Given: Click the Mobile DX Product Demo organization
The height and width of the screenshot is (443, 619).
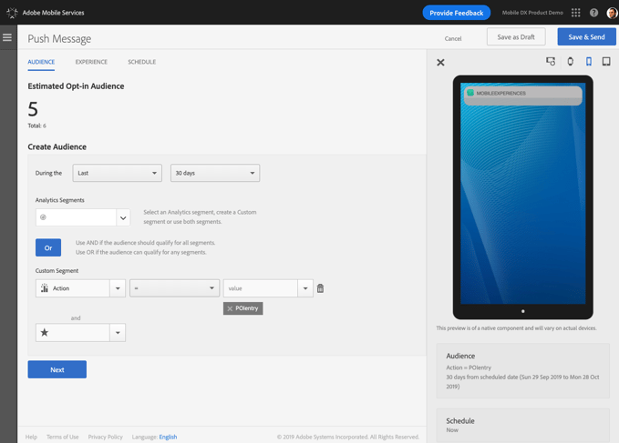Looking at the screenshot, I should coord(532,13).
